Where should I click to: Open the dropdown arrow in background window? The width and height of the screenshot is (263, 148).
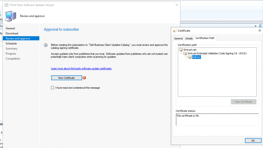click(x=256, y=26)
